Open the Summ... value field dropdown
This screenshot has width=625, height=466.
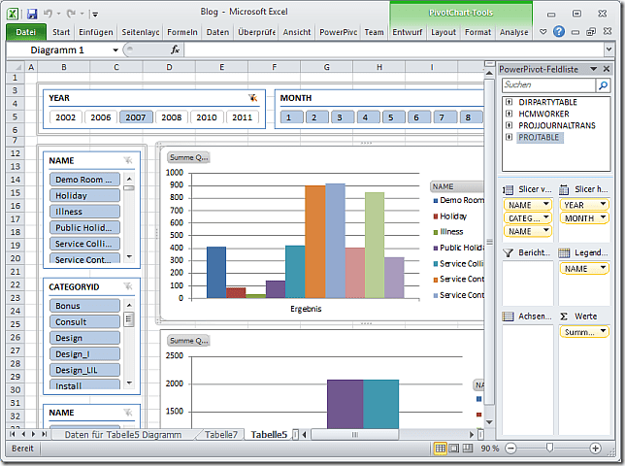(603, 332)
